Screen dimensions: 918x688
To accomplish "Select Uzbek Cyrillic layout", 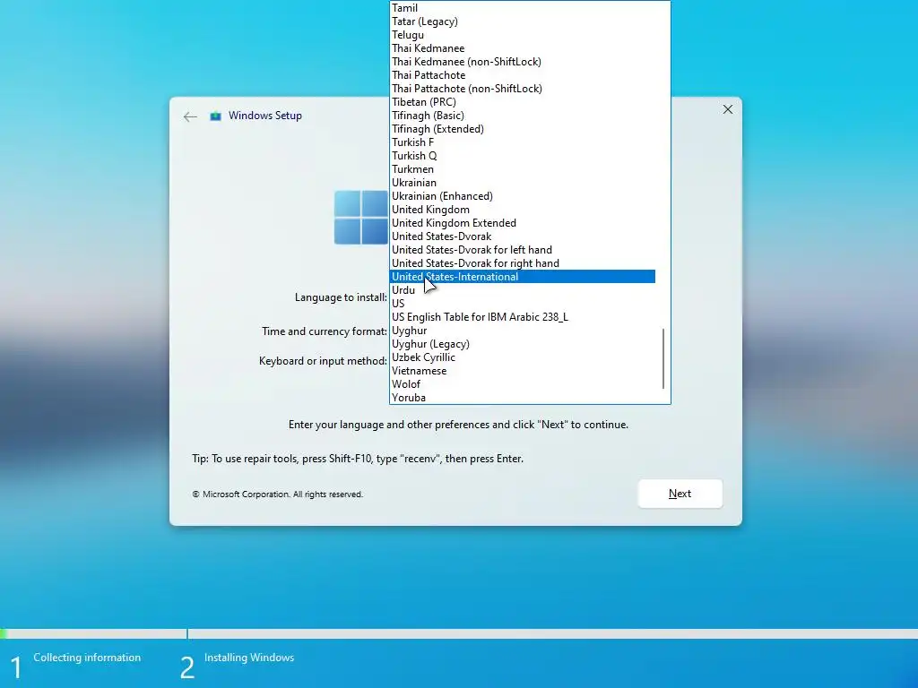I will click(523, 358).
